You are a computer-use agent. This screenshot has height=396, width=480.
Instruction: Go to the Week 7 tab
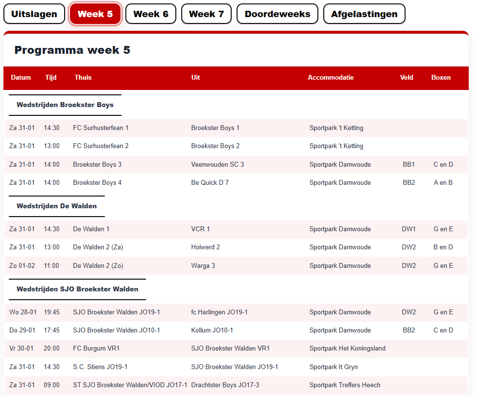pyautogui.click(x=206, y=14)
